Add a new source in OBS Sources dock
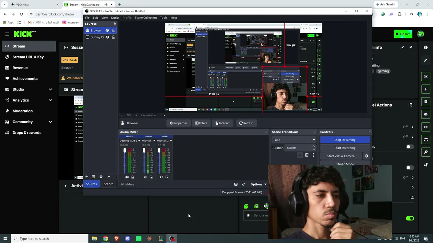The image size is (433, 243). click(87, 177)
